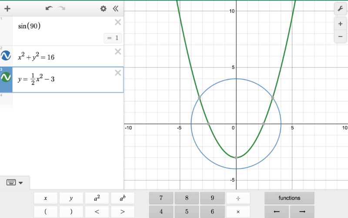Viewport: 348px width, 218px height.
Task: Open graph settings wrench icon
Action: [340, 9]
